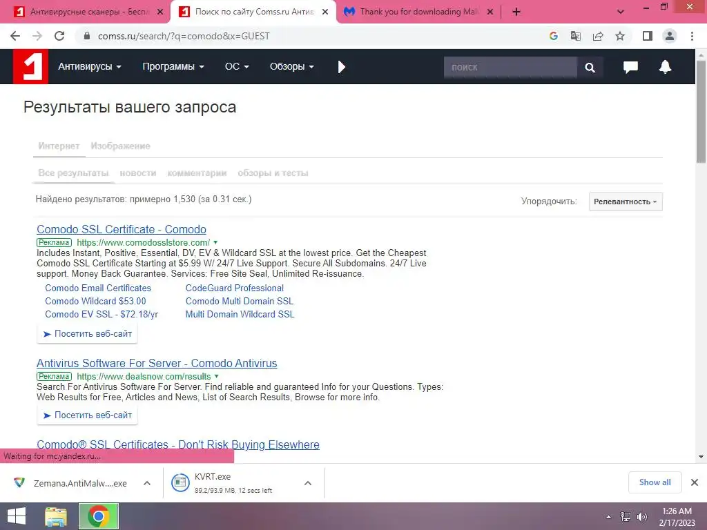707x530 pixels.
Task: Click Comodo Multi Domain SSL link
Action: (240, 301)
